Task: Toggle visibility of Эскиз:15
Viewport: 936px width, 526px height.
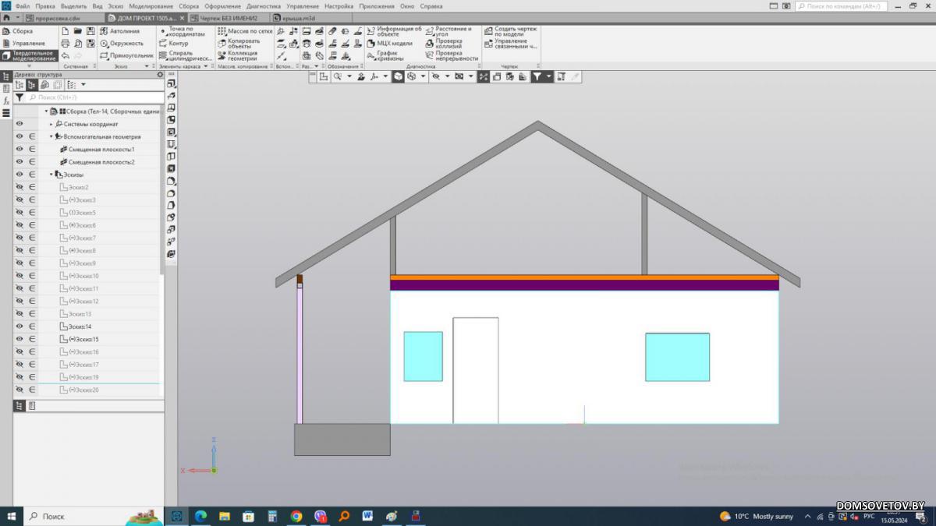Action: point(19,339)
